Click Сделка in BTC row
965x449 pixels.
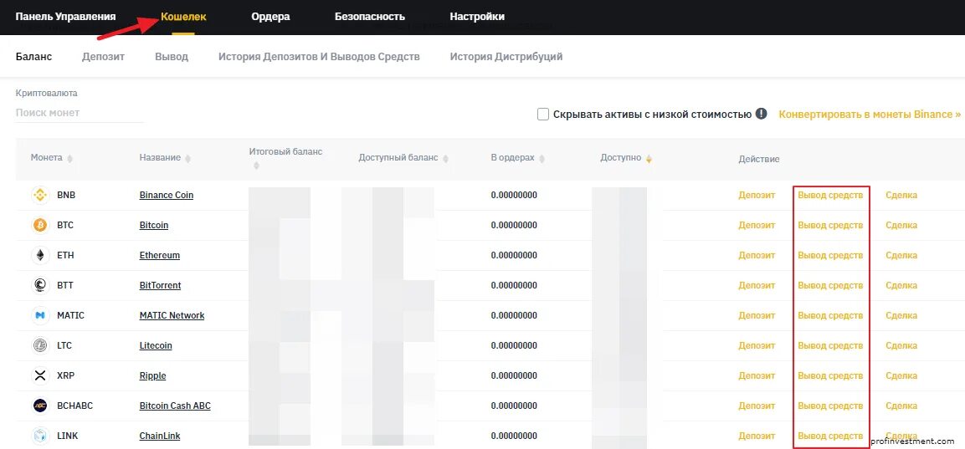[x=901, y=225]
